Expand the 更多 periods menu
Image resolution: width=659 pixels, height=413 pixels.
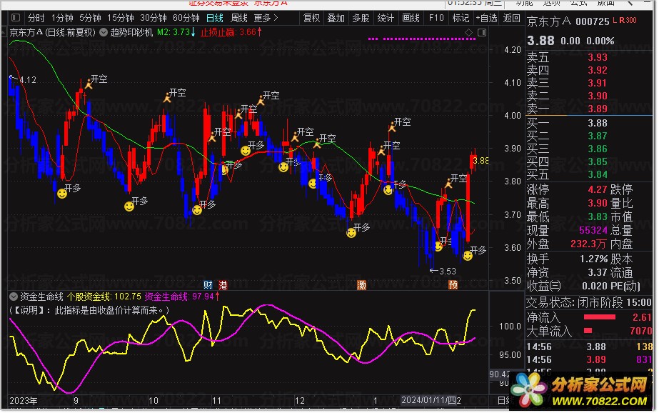[266, 18]
